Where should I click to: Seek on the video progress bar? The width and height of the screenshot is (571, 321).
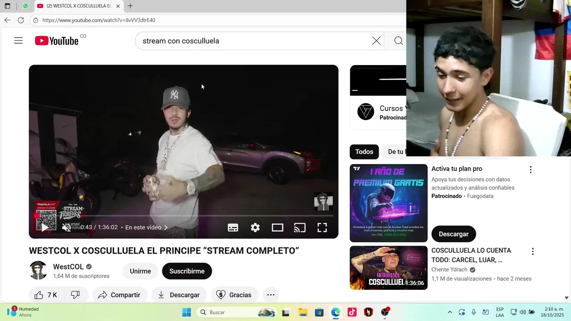[x=183, y=215]
